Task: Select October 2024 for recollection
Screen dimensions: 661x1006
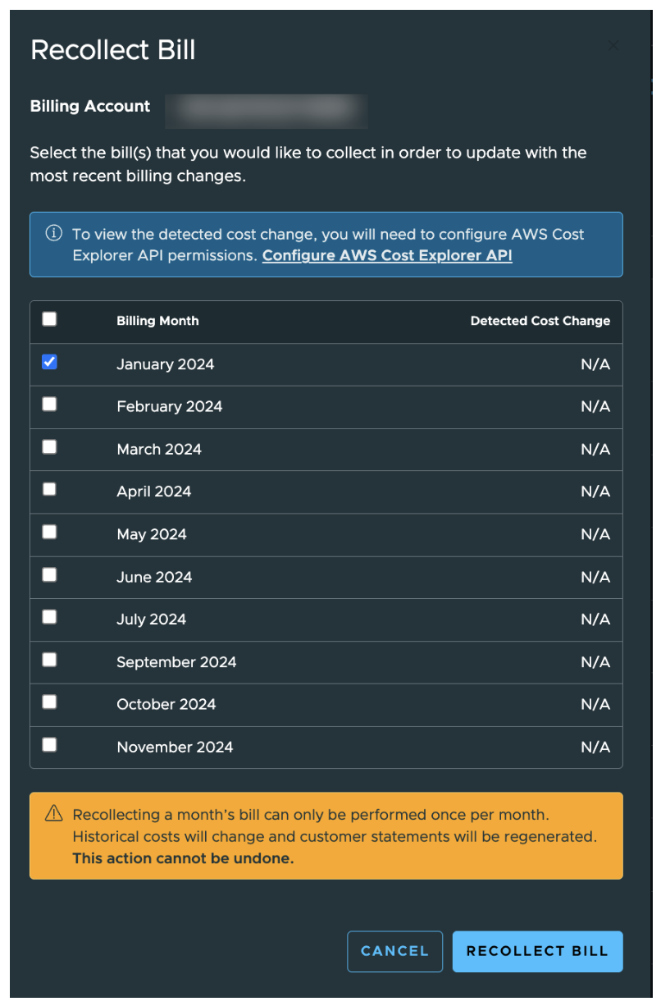Action: point(49,702)
